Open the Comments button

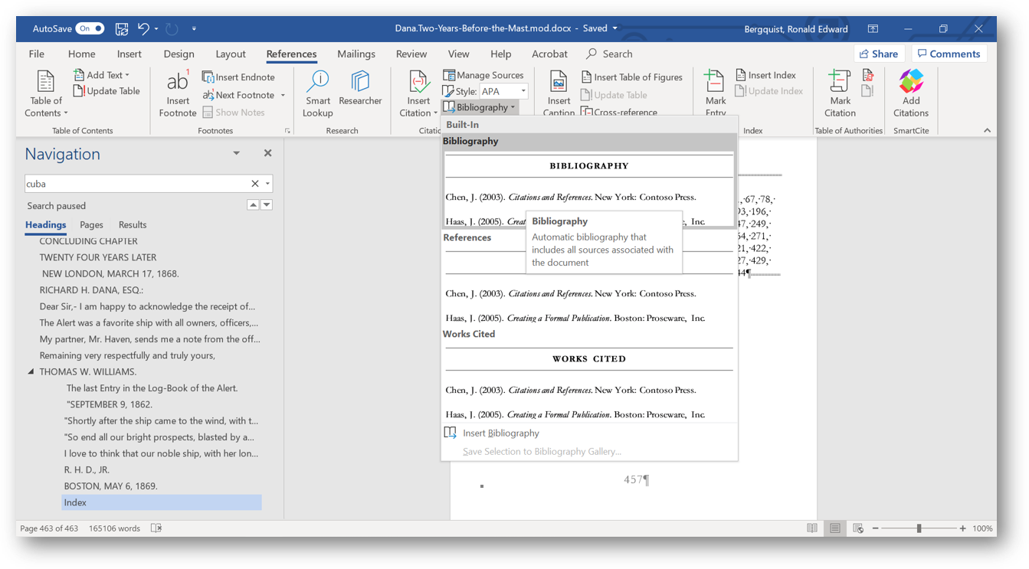(949, 54)
